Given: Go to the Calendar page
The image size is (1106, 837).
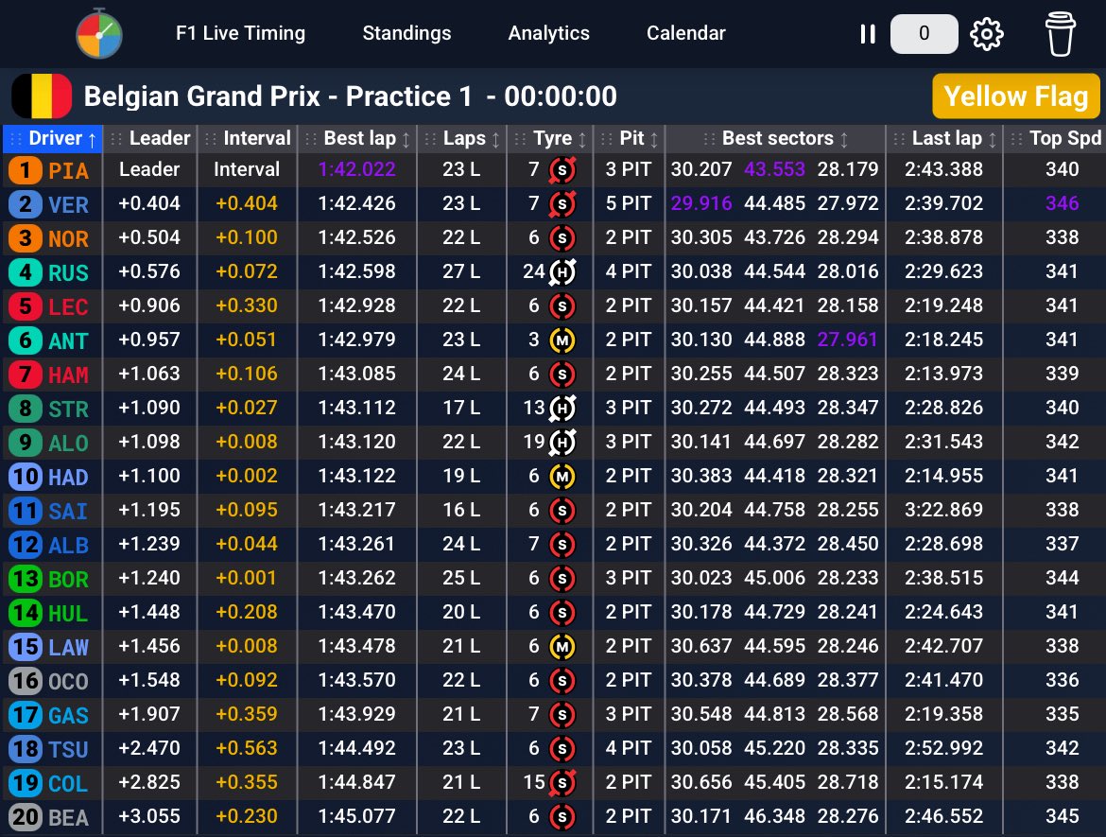Looking at the screenshot, I should [x=685, y=33].
